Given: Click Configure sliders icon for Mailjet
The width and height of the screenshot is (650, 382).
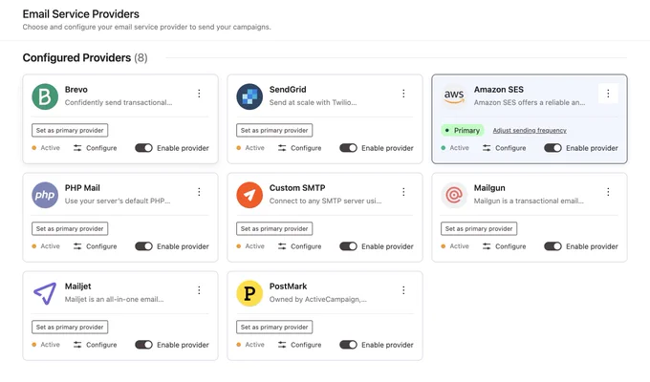Looking at the screenshot, I should [x=77, y=345].
